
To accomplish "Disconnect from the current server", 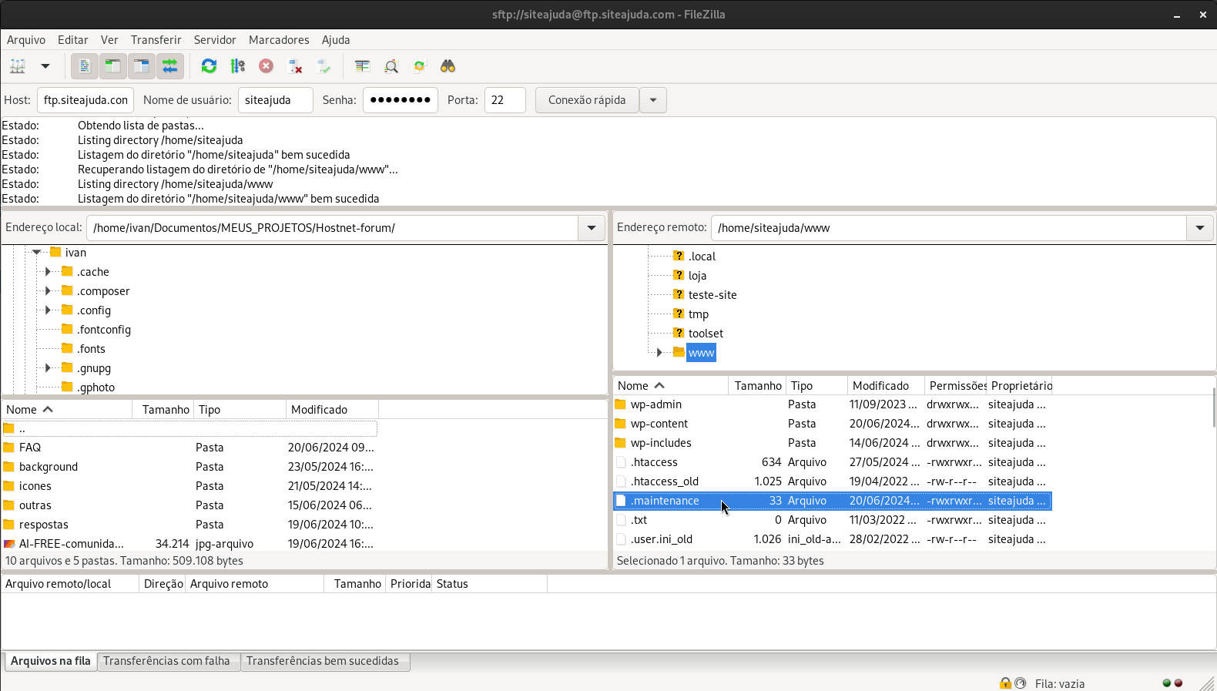I will pos(295,66).
